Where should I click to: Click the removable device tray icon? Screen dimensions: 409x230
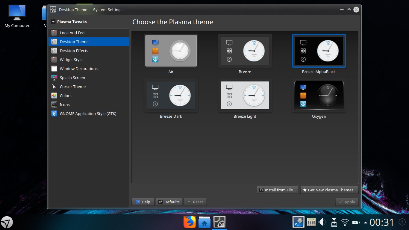[x=334, y=222]
